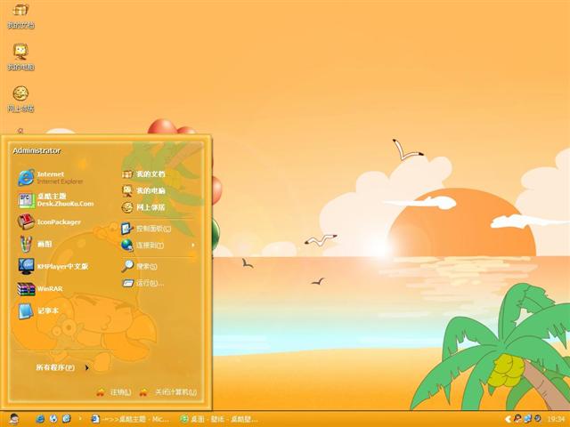Launch KMPlayer中文版 from the start menu

tap(53, 266)
